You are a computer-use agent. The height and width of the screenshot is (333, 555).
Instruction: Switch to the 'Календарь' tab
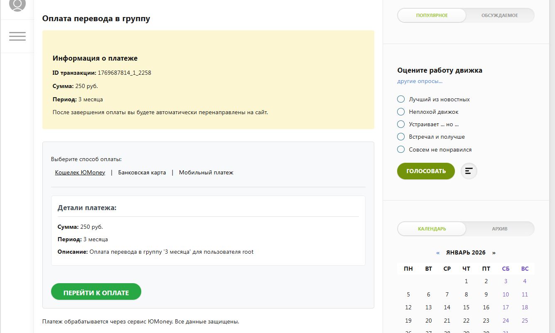point(432,229)
